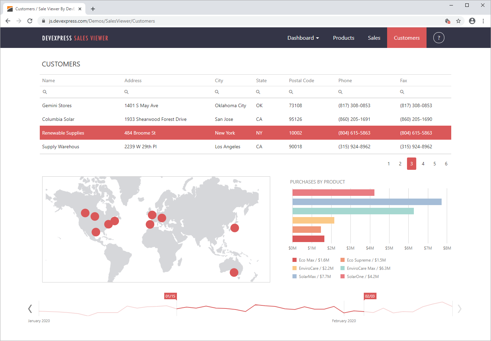Go forward with browser forward arrow
This screenshot has height=341, width=491.
coord(19,21)
